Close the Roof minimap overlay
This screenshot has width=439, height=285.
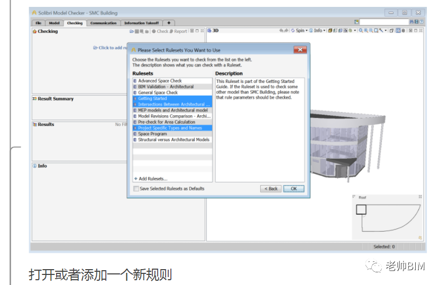tap(420, 197)
